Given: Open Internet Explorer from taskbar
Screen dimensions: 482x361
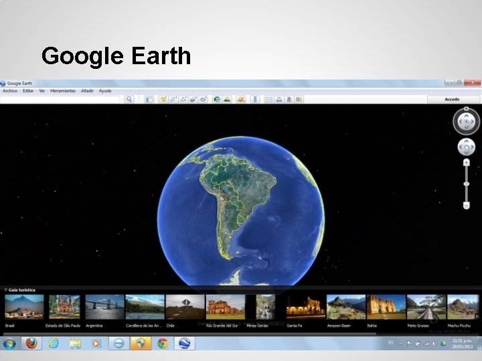Looking at the screenshot, I should click(54, 344).
